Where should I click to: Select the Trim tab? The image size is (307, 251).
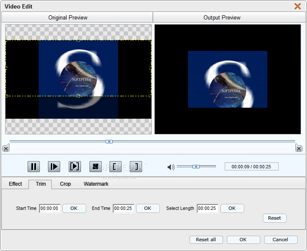click(41, 184)
